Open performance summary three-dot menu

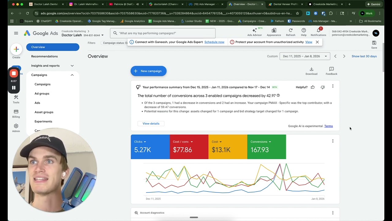[333, 86]
